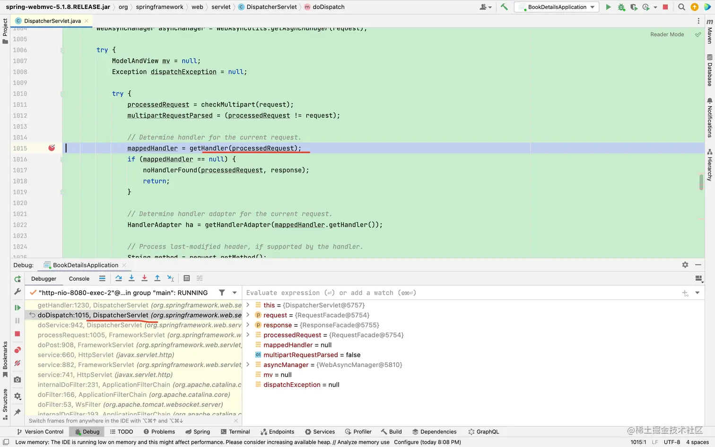Click add watch plus icon
Image resolution: width=715 pixels, height=447 pixels.
tap(685, 293)
